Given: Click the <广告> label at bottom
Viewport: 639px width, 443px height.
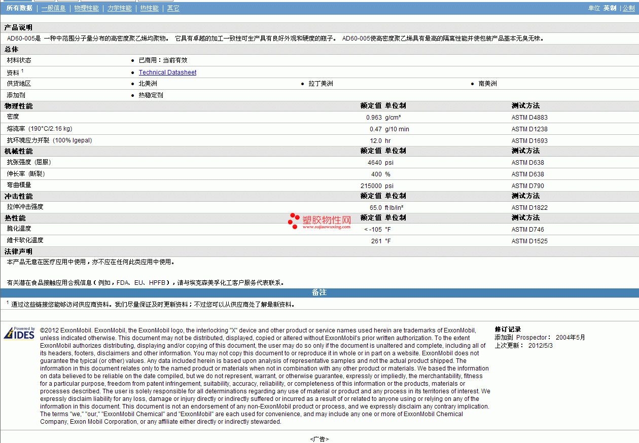Looking at the screenshot, I should click(319, 439).
